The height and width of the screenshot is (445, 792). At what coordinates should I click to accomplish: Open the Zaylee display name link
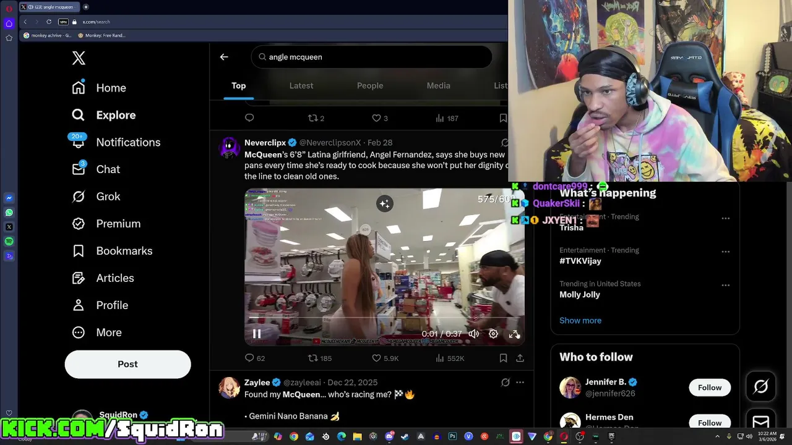pos(257,383)
